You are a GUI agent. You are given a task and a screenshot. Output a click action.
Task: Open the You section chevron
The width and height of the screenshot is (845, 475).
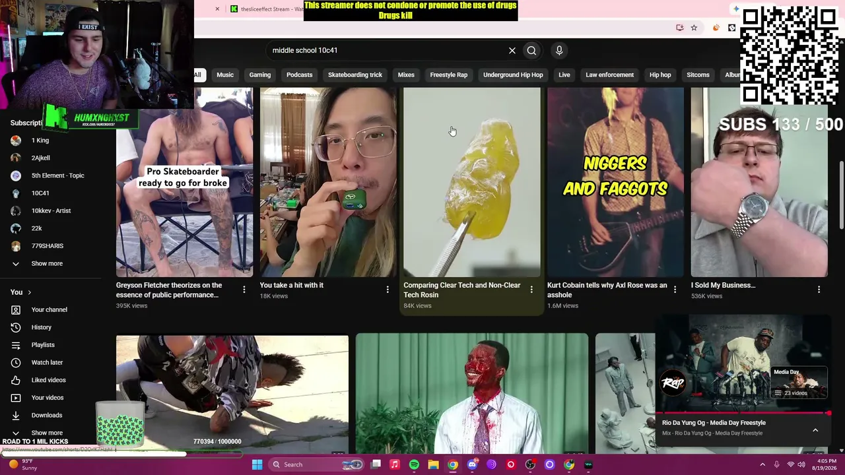click(29, 292)
